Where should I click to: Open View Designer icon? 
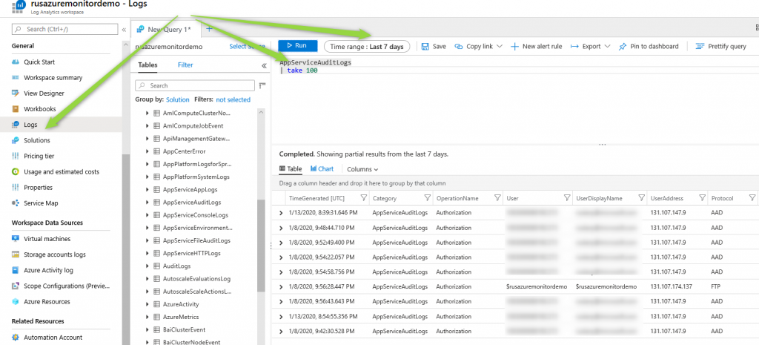click(x=15, y=93)
